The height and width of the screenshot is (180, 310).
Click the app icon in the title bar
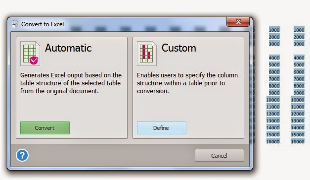(x=15, y=24)
